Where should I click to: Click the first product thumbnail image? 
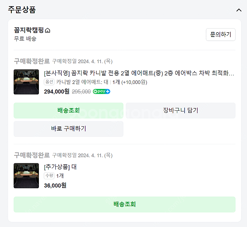(26, 82)
